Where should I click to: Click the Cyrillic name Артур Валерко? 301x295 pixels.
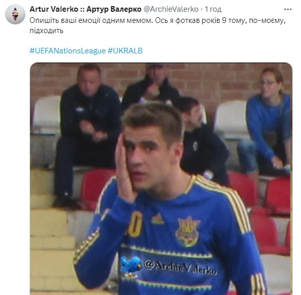(114, 9)
